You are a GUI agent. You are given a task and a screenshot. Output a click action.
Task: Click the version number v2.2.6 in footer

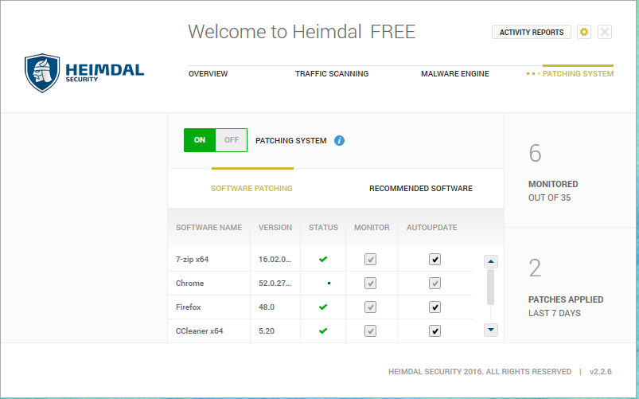601,372
